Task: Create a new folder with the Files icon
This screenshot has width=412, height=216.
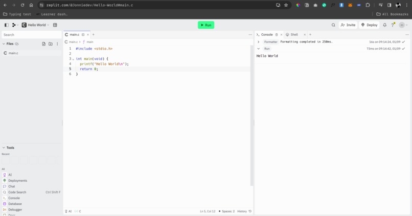Action: point(51,44)
